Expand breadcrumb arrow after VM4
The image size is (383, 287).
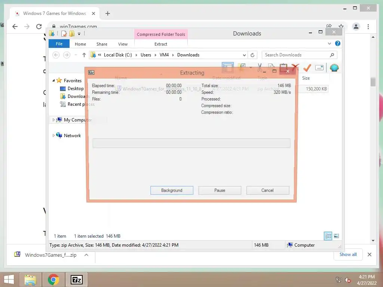pyautogui.click(x=173, y=55)
